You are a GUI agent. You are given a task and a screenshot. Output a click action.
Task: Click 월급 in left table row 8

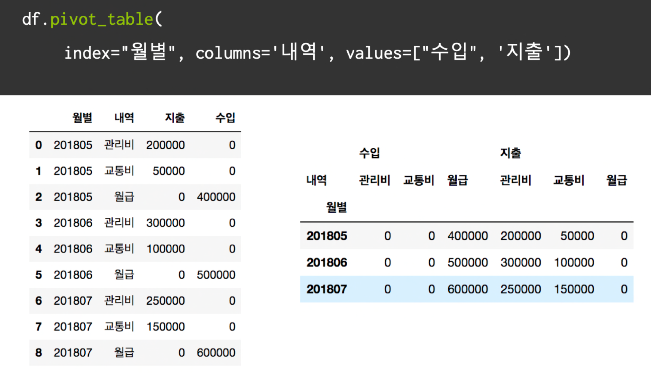pos(124,352)
